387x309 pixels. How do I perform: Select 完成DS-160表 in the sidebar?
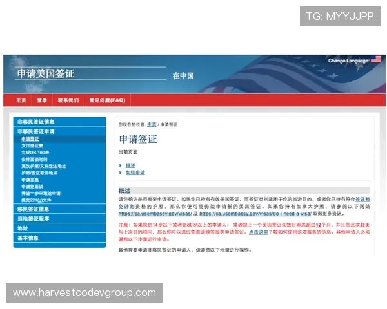(35, 153)
